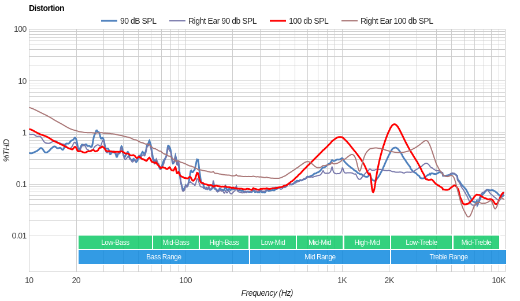520x301 pixels.
Task: Click the blue Mid Range bar
Action: point(320,257)
